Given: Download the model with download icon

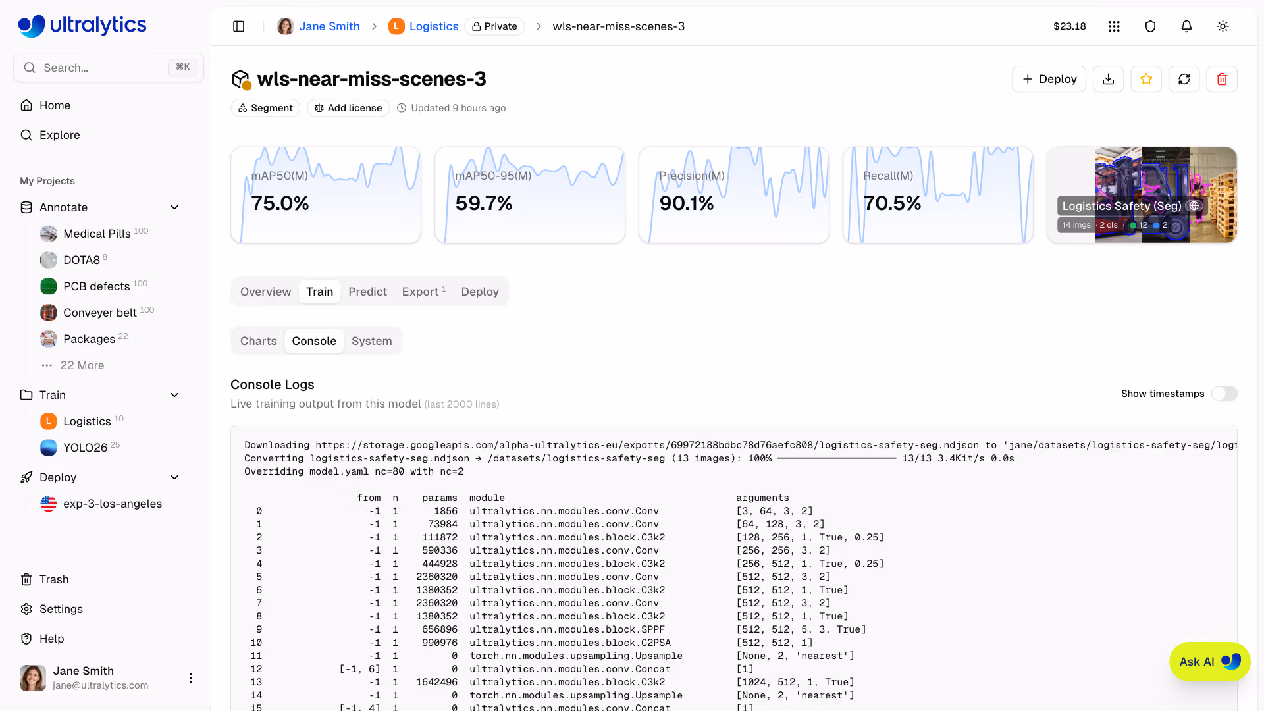Looking at the screenshot, I should pos(1109,79).
